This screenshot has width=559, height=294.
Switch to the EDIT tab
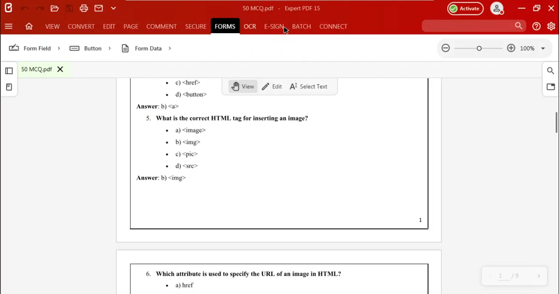tap(109, 27)
